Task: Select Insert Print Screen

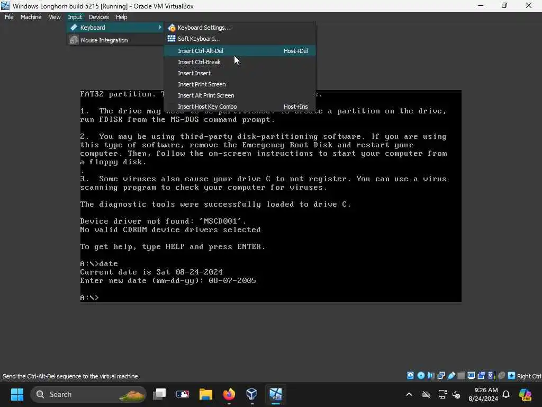Action: pos(240,84)
